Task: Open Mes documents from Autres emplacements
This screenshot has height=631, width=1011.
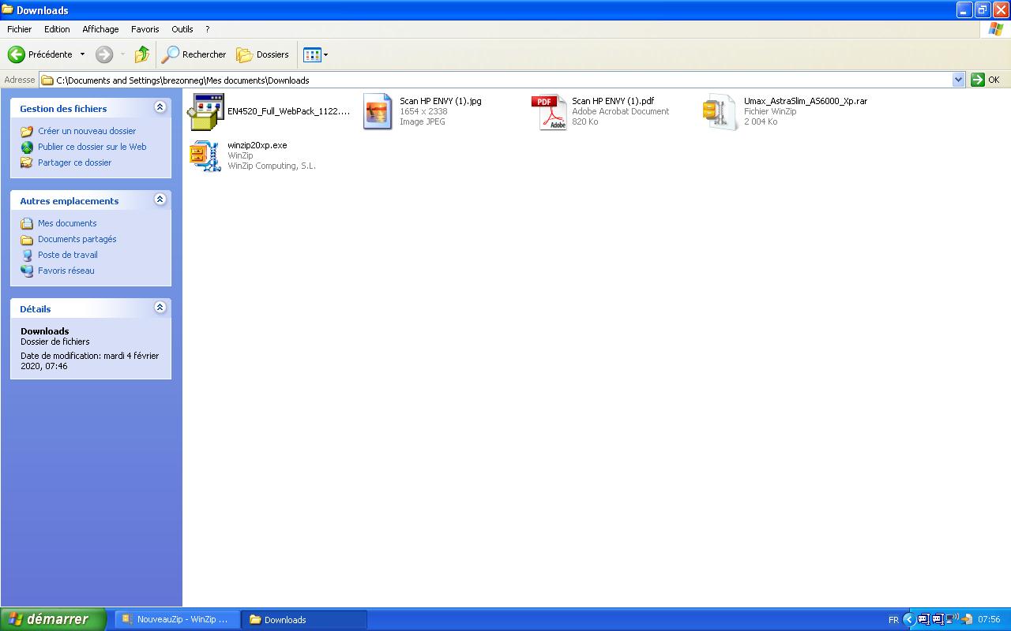Action: tap(67, 223)
